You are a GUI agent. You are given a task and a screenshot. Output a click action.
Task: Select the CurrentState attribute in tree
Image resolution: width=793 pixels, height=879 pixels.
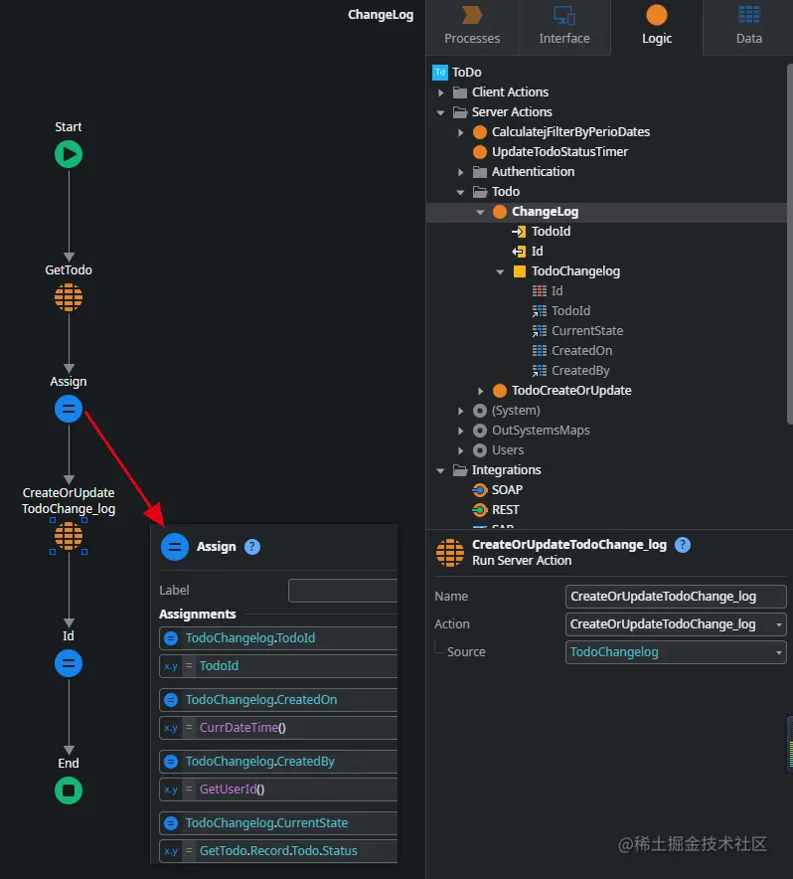(x=586, y=331)
